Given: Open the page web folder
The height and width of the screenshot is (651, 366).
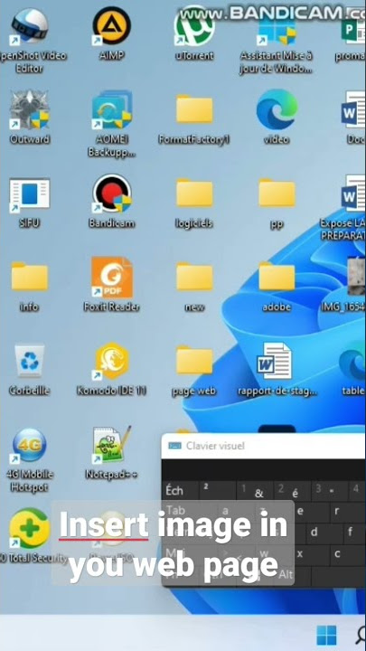Looking at the screenshot, I should coord(194,361).
